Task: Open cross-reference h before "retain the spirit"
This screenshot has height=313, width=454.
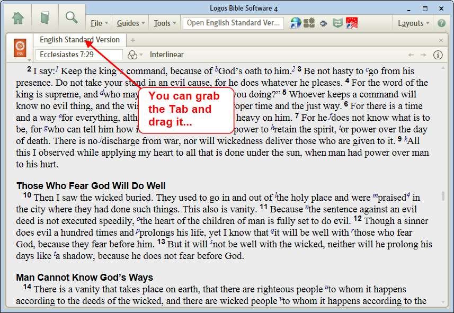Action: tap(272, 127)
